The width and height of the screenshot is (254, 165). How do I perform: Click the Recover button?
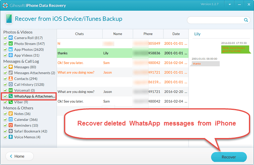pyautogui.click(x=229, y=157)
